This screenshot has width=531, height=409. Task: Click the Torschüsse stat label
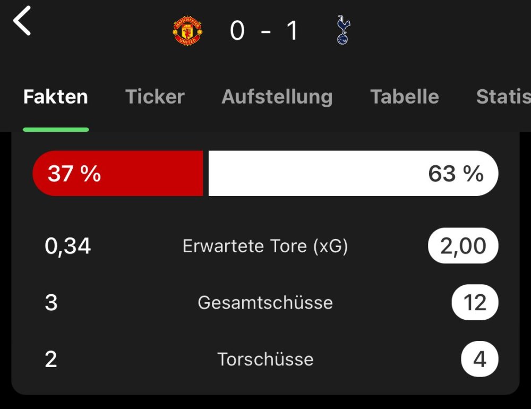(265, 359)
